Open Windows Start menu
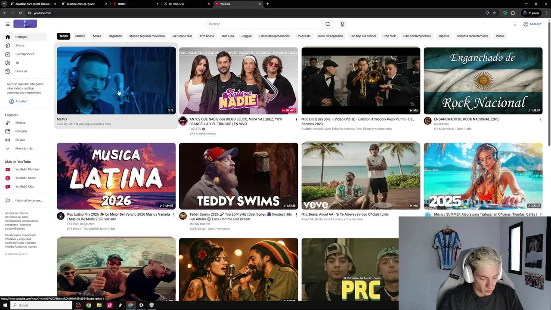The image size is (551, 310). point(5,305)
